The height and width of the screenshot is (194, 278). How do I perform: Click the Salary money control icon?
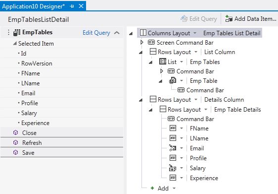point(173,168)
